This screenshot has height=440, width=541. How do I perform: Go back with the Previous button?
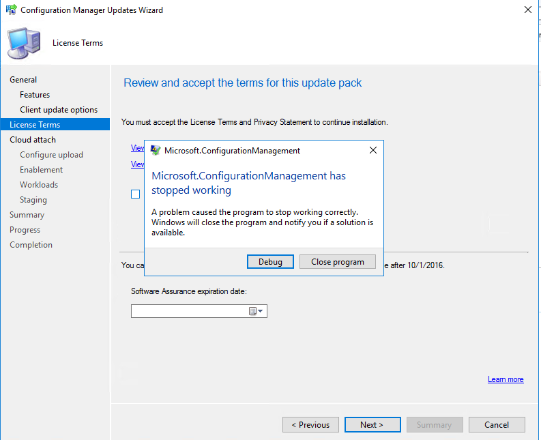point(310,424)
